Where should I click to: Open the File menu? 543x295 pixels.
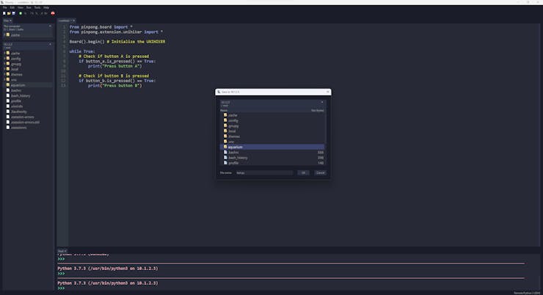point(4,7)
